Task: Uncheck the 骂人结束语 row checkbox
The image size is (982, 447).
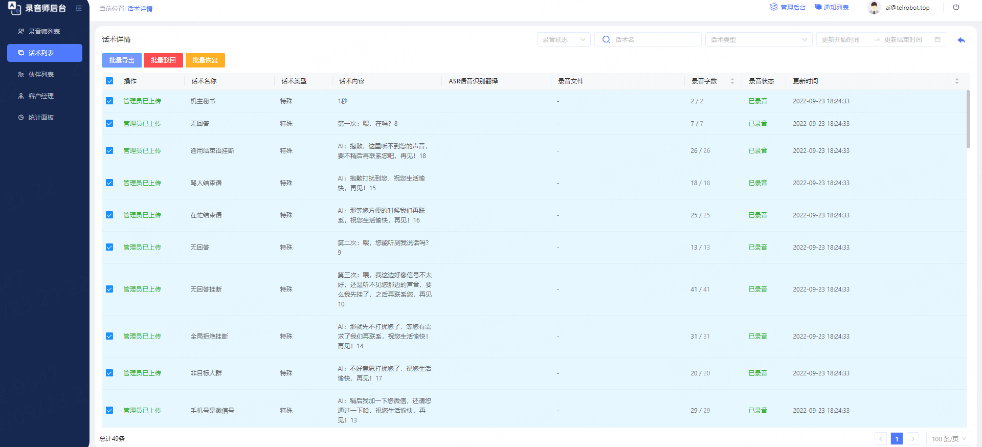Action: point(109,183)
